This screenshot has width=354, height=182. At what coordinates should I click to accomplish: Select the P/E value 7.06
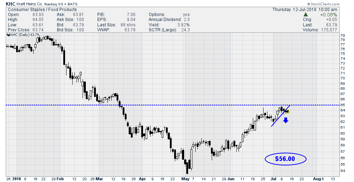(131, 15)
